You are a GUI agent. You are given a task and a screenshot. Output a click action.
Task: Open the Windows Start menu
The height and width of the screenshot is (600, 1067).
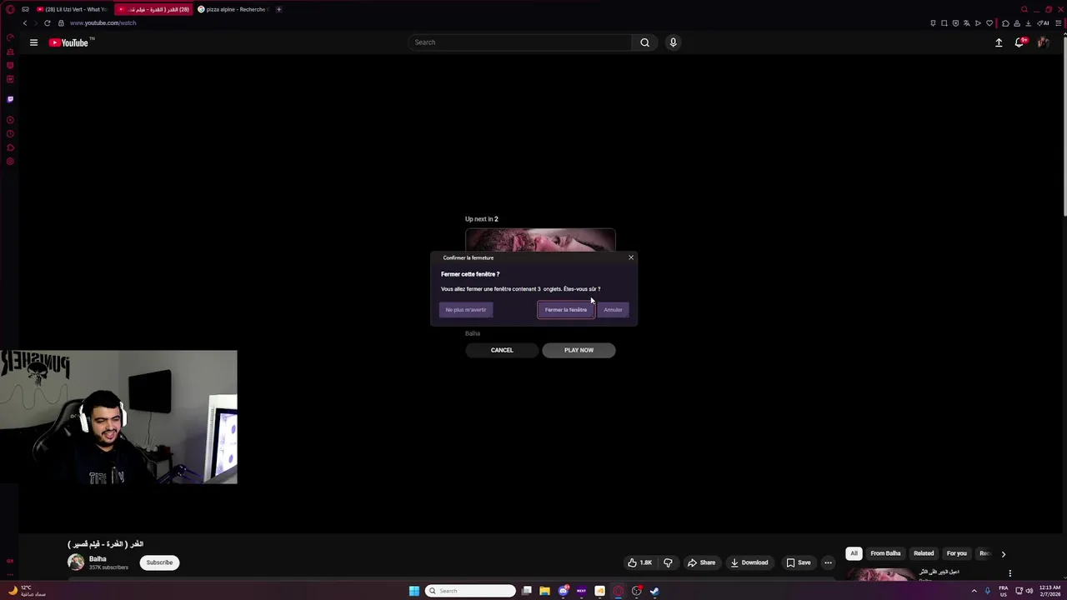[414, 591]
